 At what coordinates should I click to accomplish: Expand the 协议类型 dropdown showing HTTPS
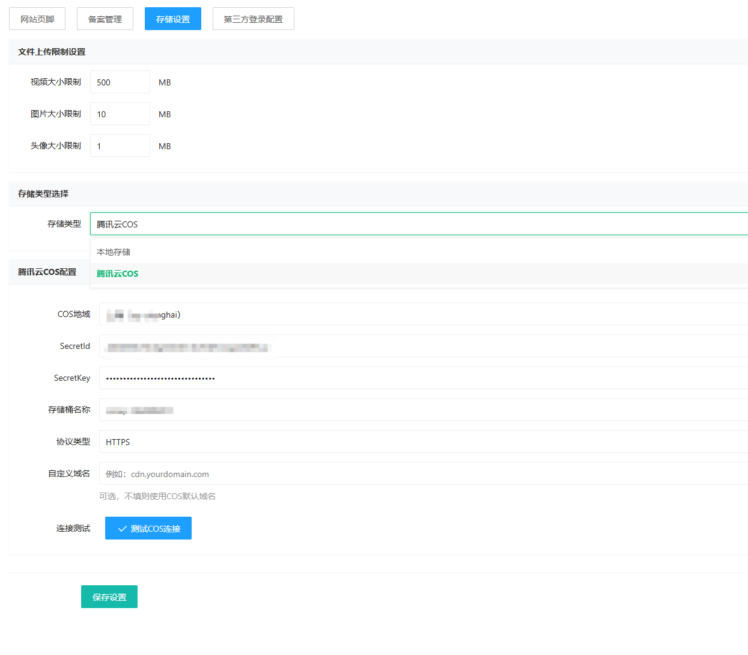[x=423, y=442]
